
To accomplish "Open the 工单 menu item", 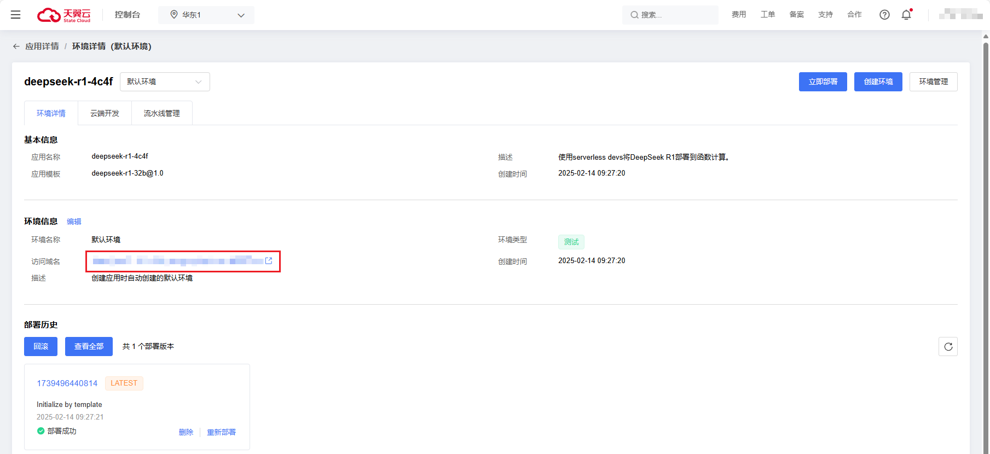I will (x=768, y=15).
